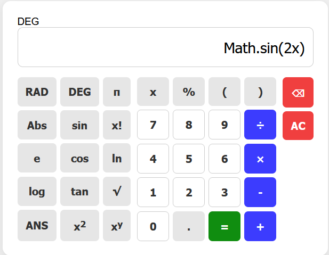Click the x to the y button
The image size is (329, 255).
click(x=117, y=226)
